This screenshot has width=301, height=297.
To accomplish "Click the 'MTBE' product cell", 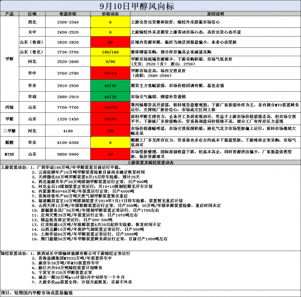I will click(9, 154).
